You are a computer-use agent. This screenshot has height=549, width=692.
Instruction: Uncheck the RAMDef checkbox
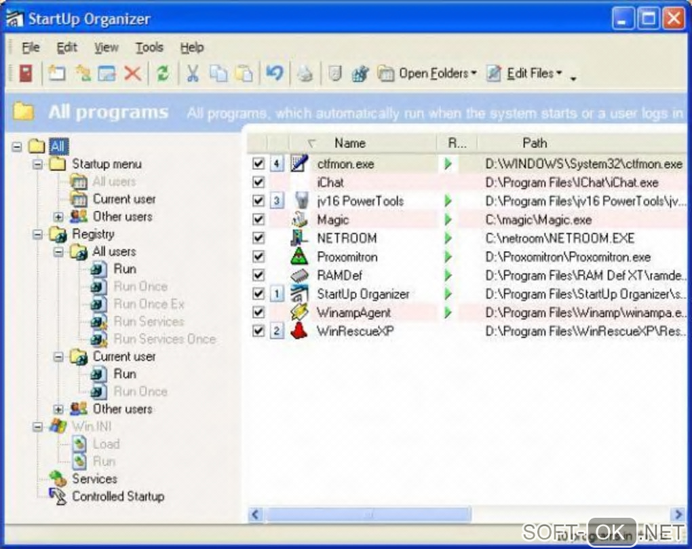[x=258, y=275]
